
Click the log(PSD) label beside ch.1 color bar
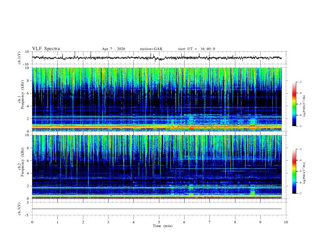[x=304, y=106]
